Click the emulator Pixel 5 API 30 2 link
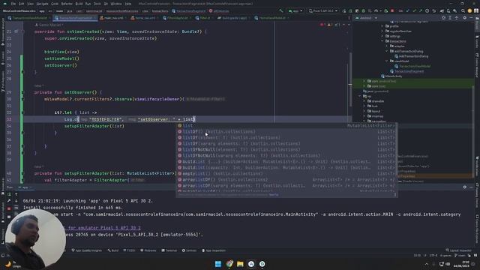This screenshot has width=480, height=270. pyautogui.click(x=104, y=228)
